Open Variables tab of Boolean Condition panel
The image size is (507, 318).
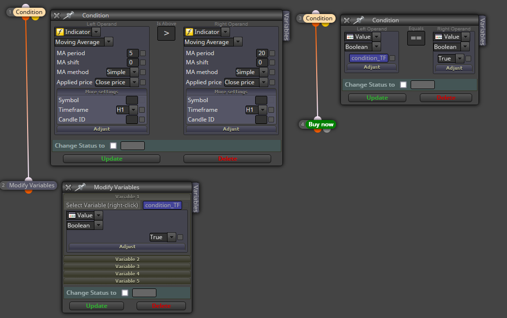pyautogui.click(x=482, y=31)
